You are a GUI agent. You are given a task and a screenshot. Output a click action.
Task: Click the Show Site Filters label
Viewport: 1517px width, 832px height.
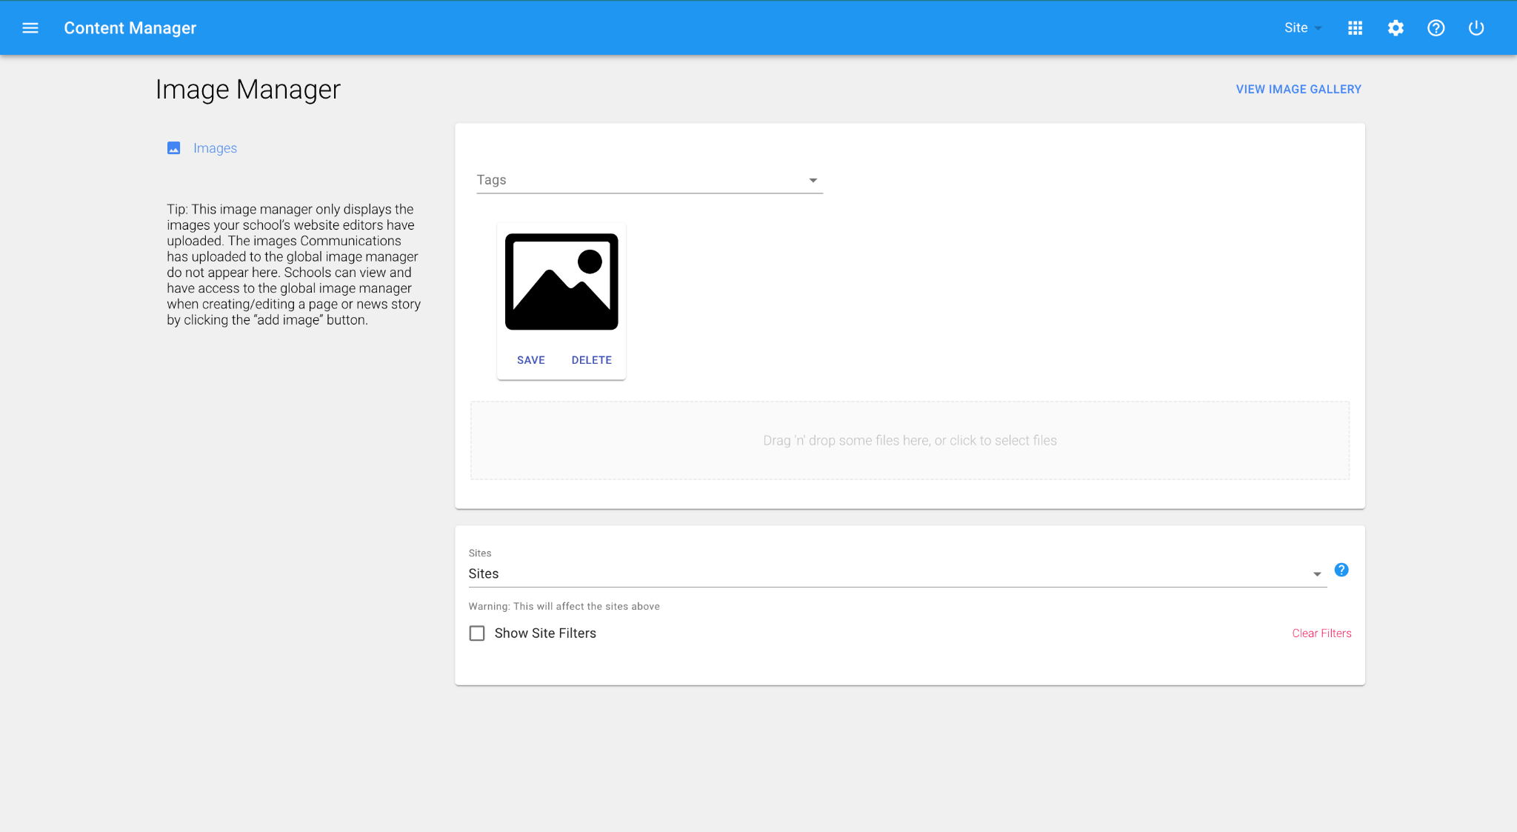(x=545, y=633)
